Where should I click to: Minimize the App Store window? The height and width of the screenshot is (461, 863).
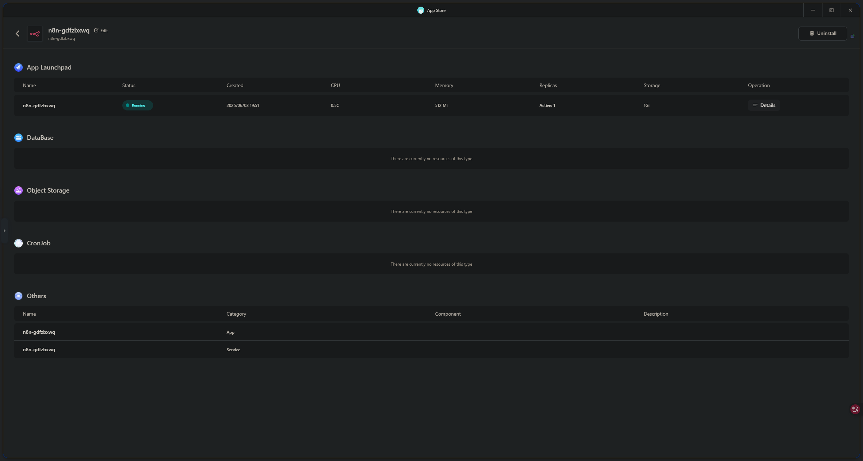click(813, 10)
